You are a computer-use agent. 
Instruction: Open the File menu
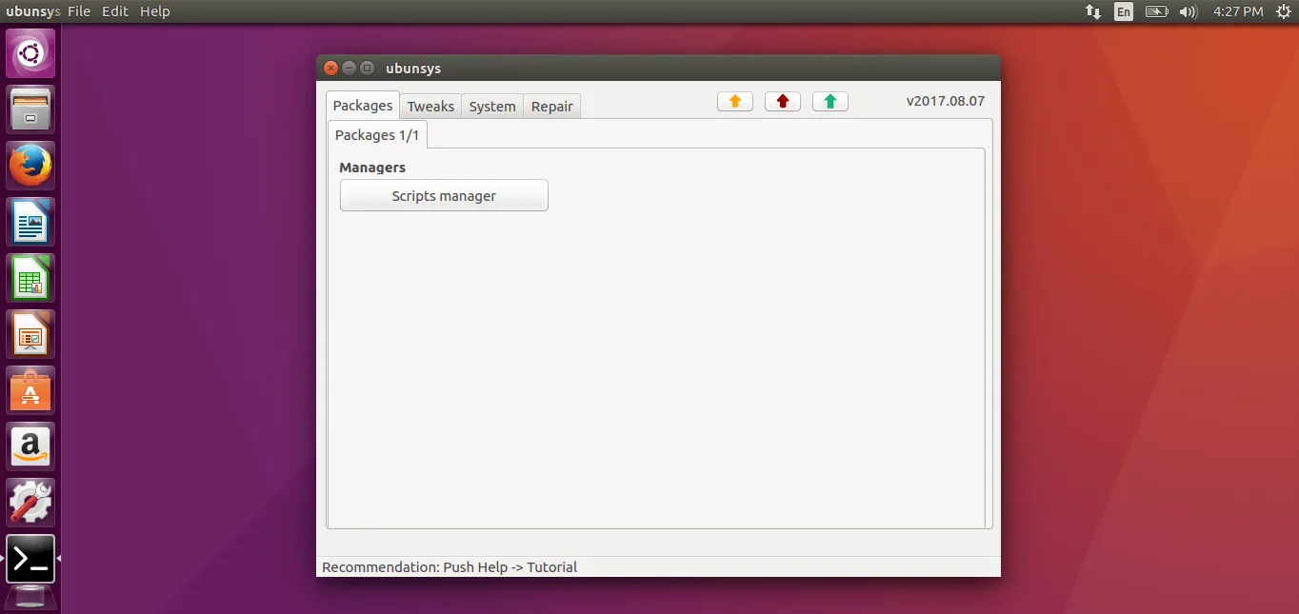(x=79, y=11)
